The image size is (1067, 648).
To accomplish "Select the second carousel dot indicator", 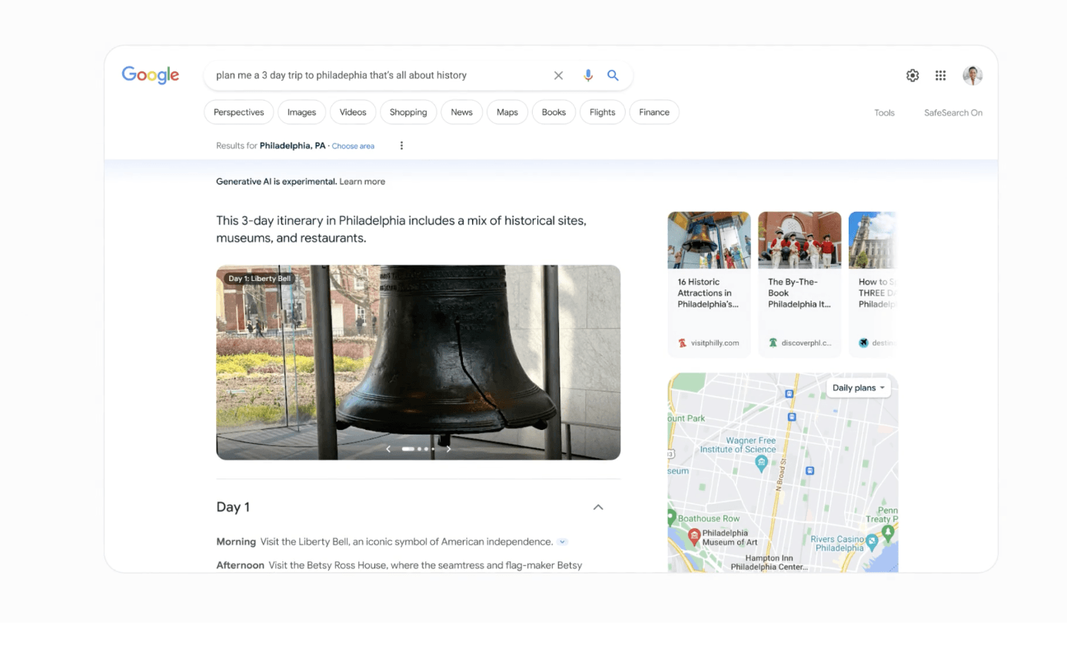I will point(419,448).
